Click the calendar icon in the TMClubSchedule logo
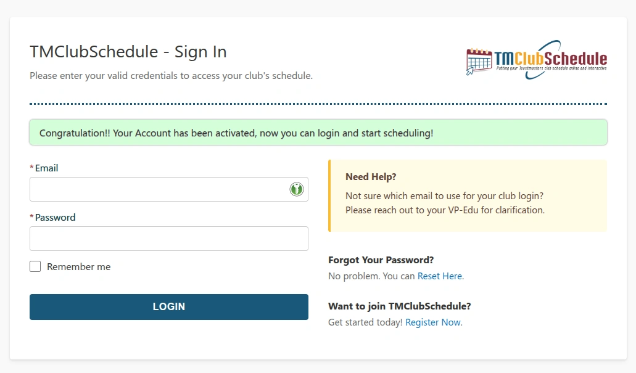Image resolution: width=636 pixels, height=373 pixels. tap(479, 62)
